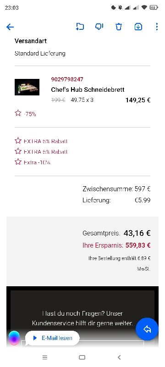
Task: Tap the Chef's Hub Schneidebrett product title
Action: tap(88, 89)
